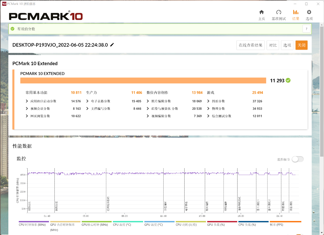Image resolution: width=324 pixels, height=235 pixels.
Task: Click the 游戏 score 25 494
Action: pos(257,93)
